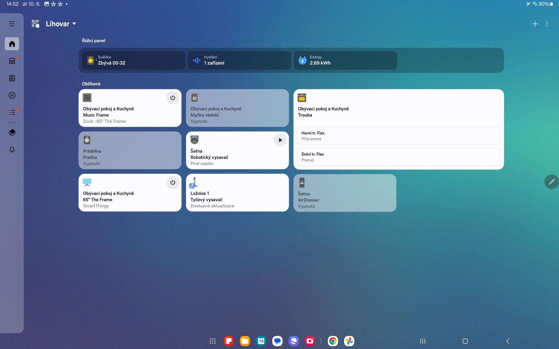Open the Automations play-circle sidebar icon
The image size is (559, 349).
click(12, 95)
